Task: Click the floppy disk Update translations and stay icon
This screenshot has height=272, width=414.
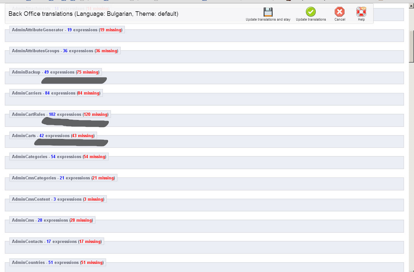Action: (268, 12)
